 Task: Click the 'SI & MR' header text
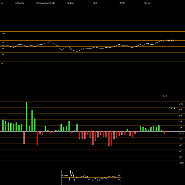pyautogui.click(x=20, y=3)
